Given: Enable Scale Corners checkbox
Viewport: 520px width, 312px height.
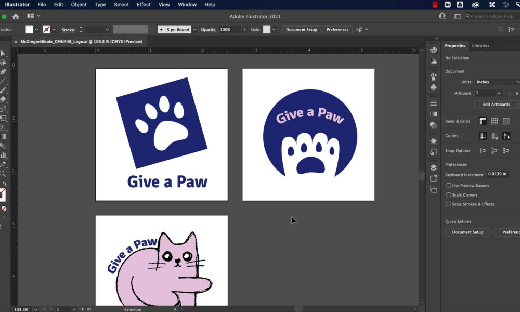Looking at the screenshot, I should pyautogui.click(x=449, y=194).
